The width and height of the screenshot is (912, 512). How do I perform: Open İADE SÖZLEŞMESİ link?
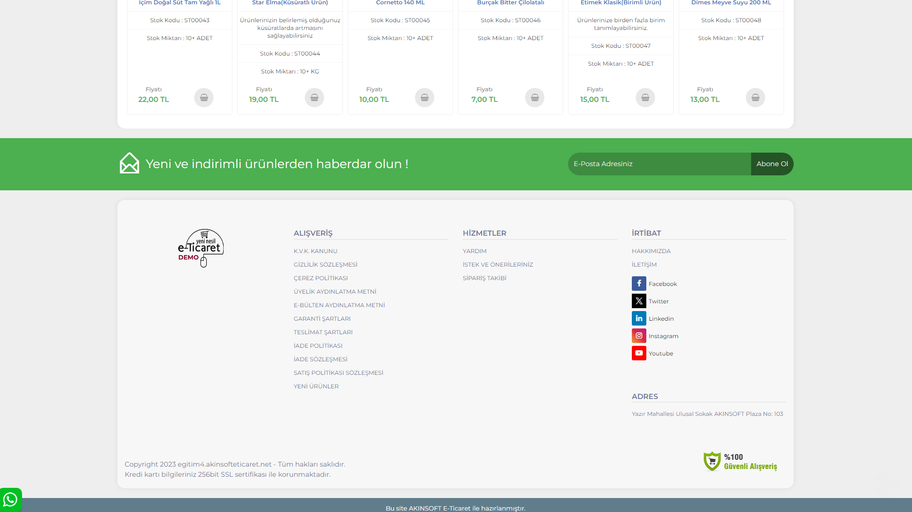coord(320,359)
